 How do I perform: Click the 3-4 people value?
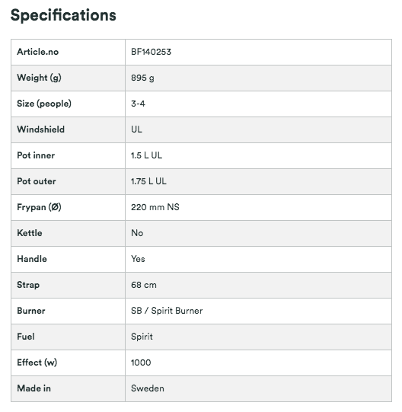pyautogui.click(x=138, y=104)
